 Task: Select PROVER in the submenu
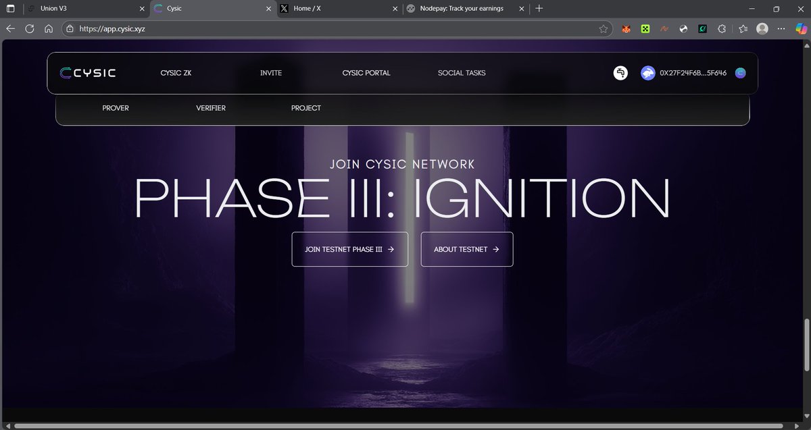coord(116,108)
